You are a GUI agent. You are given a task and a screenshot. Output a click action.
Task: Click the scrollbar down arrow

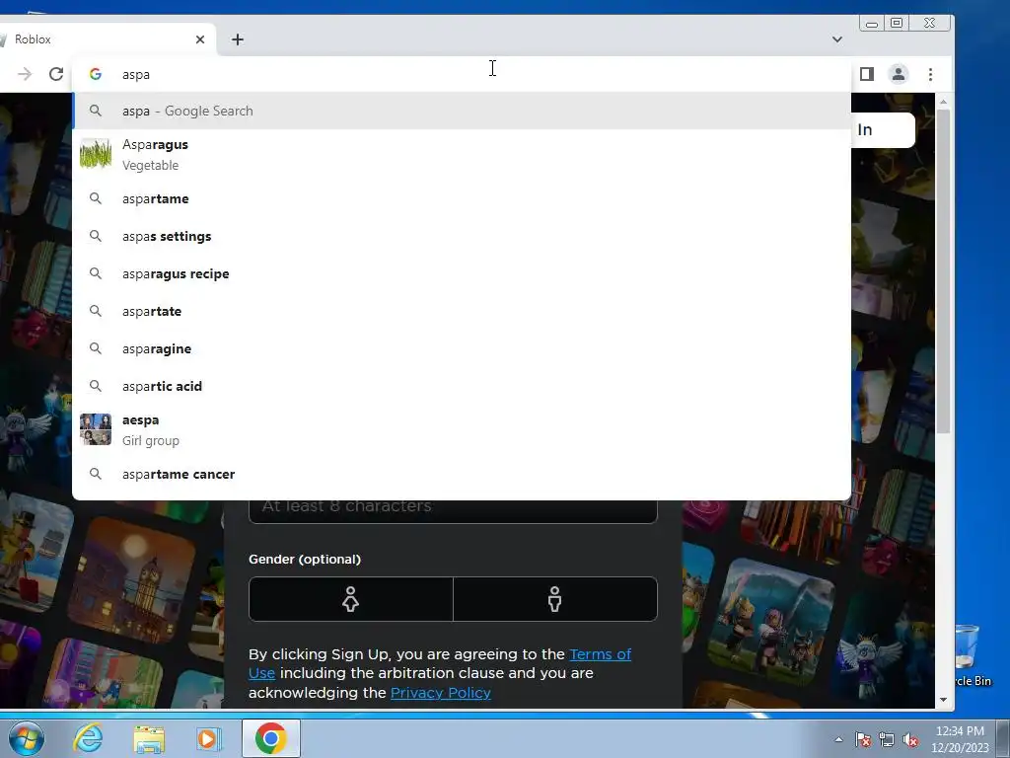tap(943, 700)
